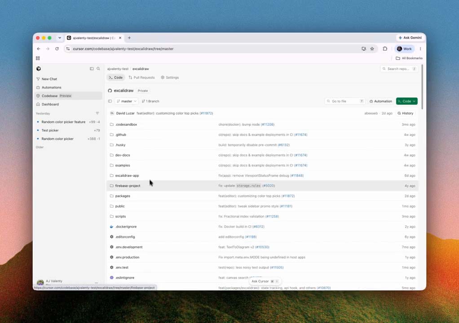The image size is (459, 323).
Task: Switch to the Settings tab
Action: [x=170, y=78]
